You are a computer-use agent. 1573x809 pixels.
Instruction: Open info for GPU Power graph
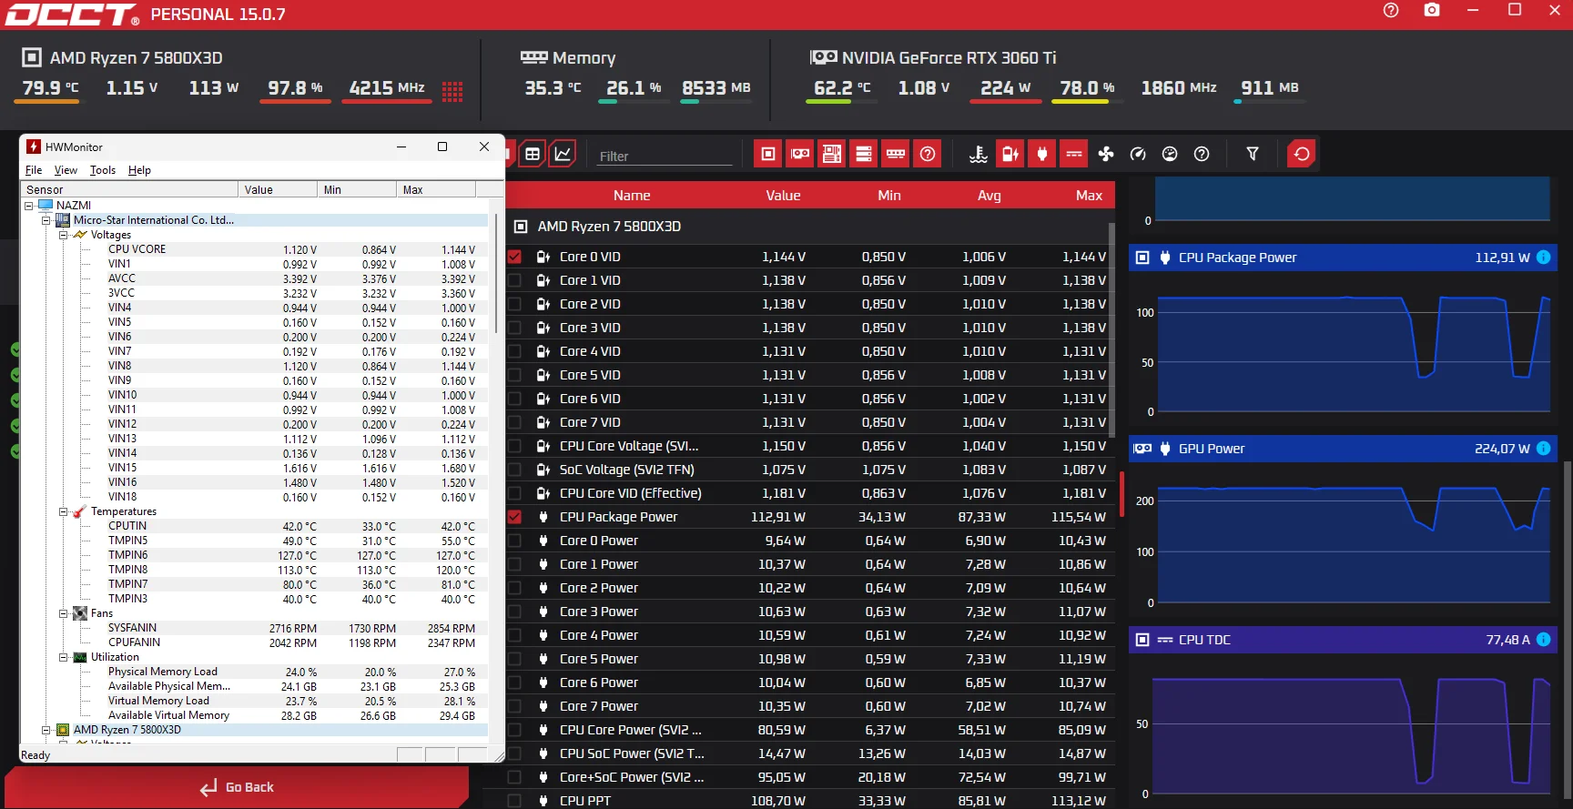pyautogui.click(x=1544, y=449)
